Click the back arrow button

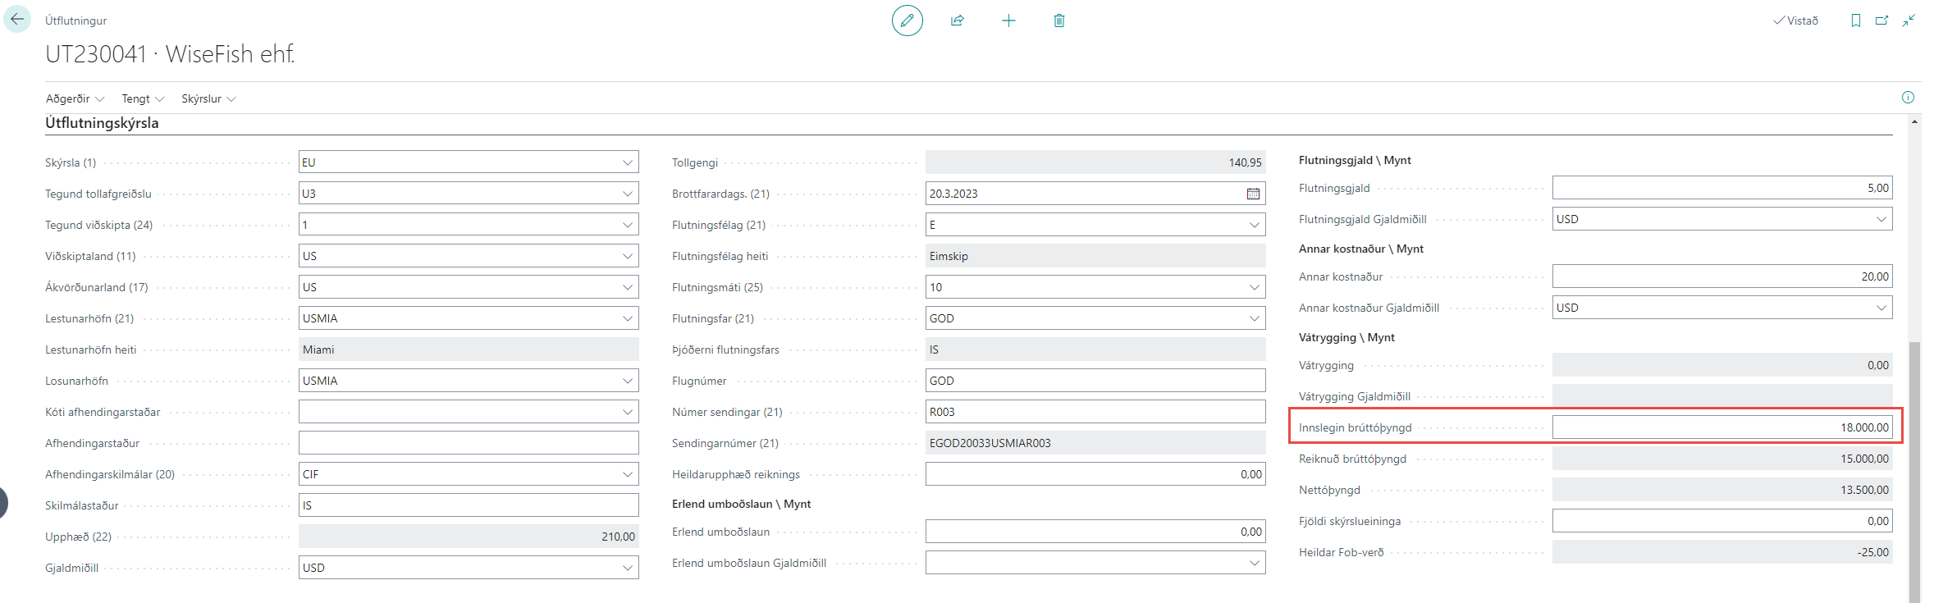pyautogui.click(x=17, y=20)
